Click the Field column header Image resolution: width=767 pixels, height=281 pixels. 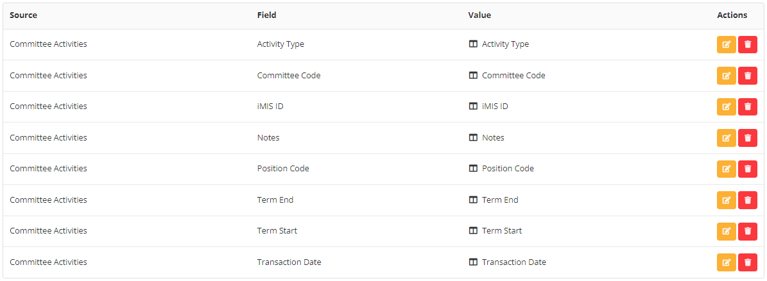click(x=266, y=15)
